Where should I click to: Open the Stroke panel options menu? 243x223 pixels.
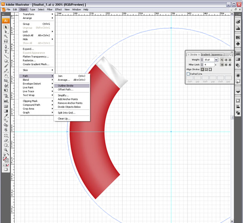point(232,55)
